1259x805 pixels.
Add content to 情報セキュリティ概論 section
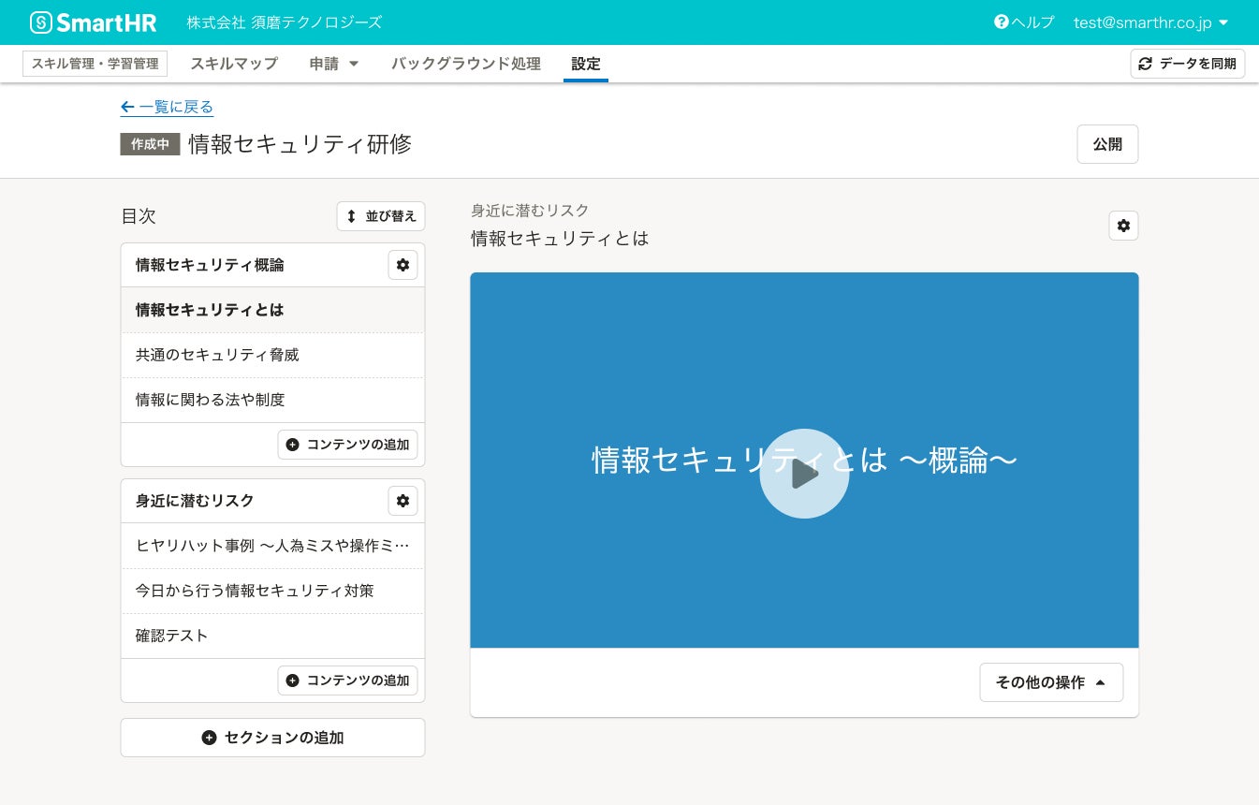[347, 445]
